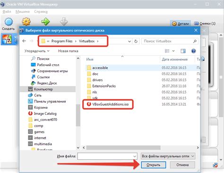Start the VM with the green arrow icon

(x=45, y=21)
